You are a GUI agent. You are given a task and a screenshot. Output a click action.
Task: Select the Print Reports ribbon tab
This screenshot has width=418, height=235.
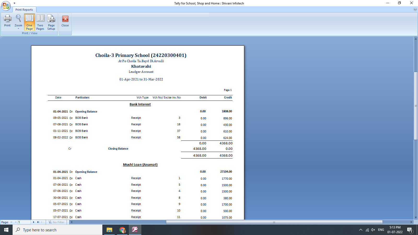pos(24,9)
